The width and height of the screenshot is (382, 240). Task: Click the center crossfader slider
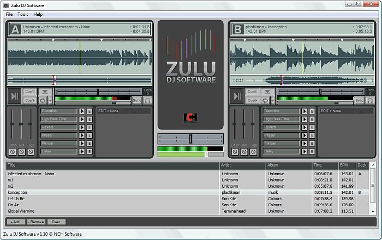(x=190, y=139)
